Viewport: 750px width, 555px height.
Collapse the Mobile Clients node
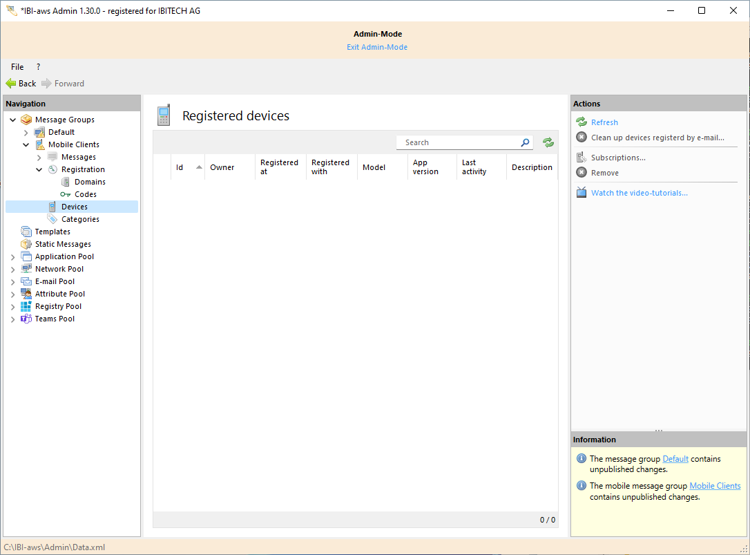(26, 144)
